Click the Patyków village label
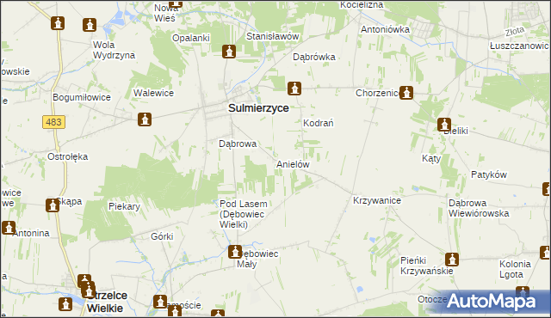The image size is (551, 318). pos(489,174)
